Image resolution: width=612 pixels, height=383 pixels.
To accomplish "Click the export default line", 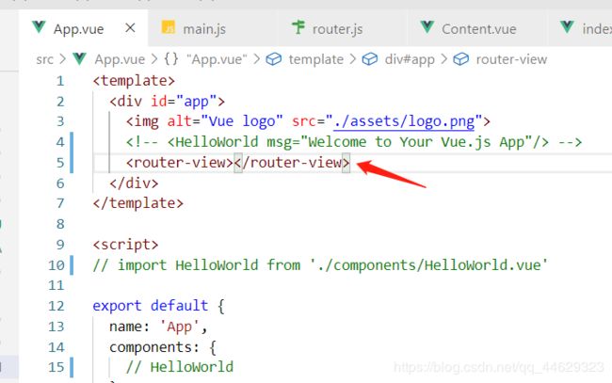I will click(158, 306).
